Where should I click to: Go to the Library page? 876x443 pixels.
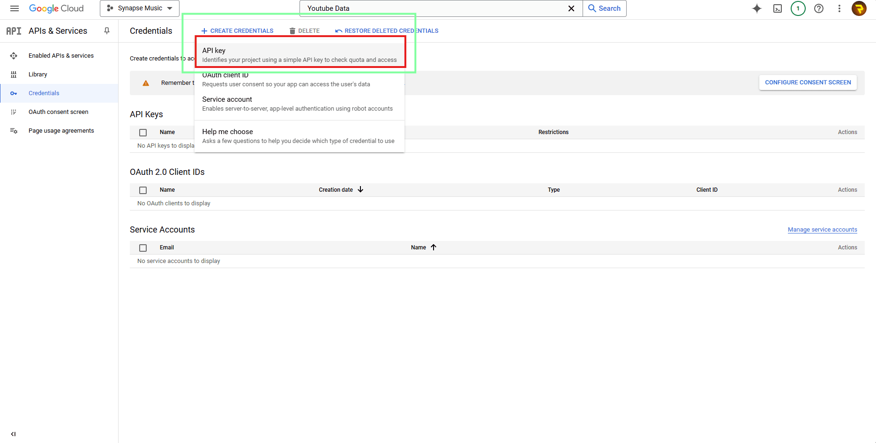59,75
